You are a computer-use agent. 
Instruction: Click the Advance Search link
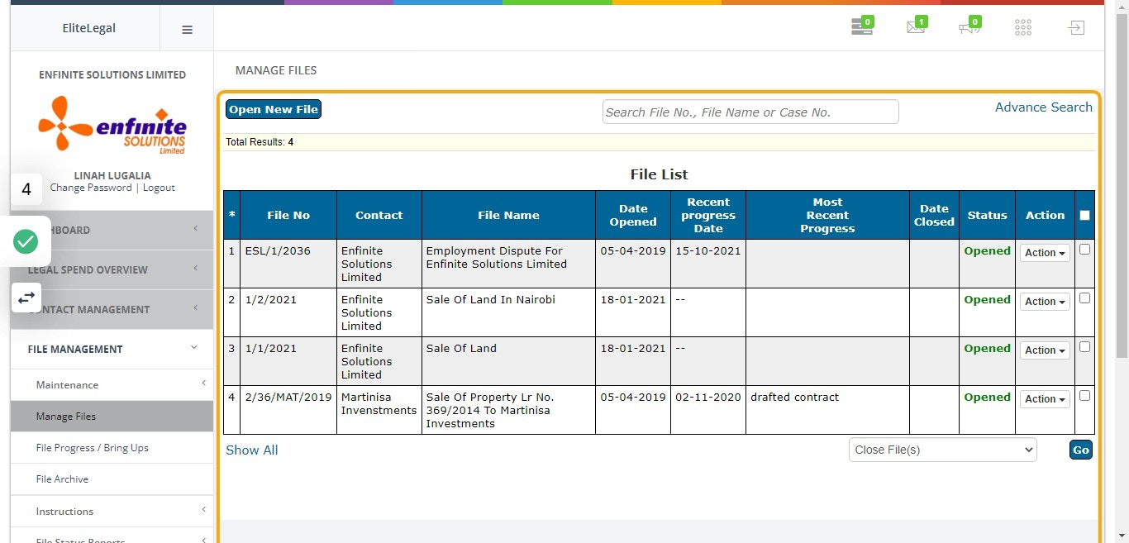pos(1043,107)
